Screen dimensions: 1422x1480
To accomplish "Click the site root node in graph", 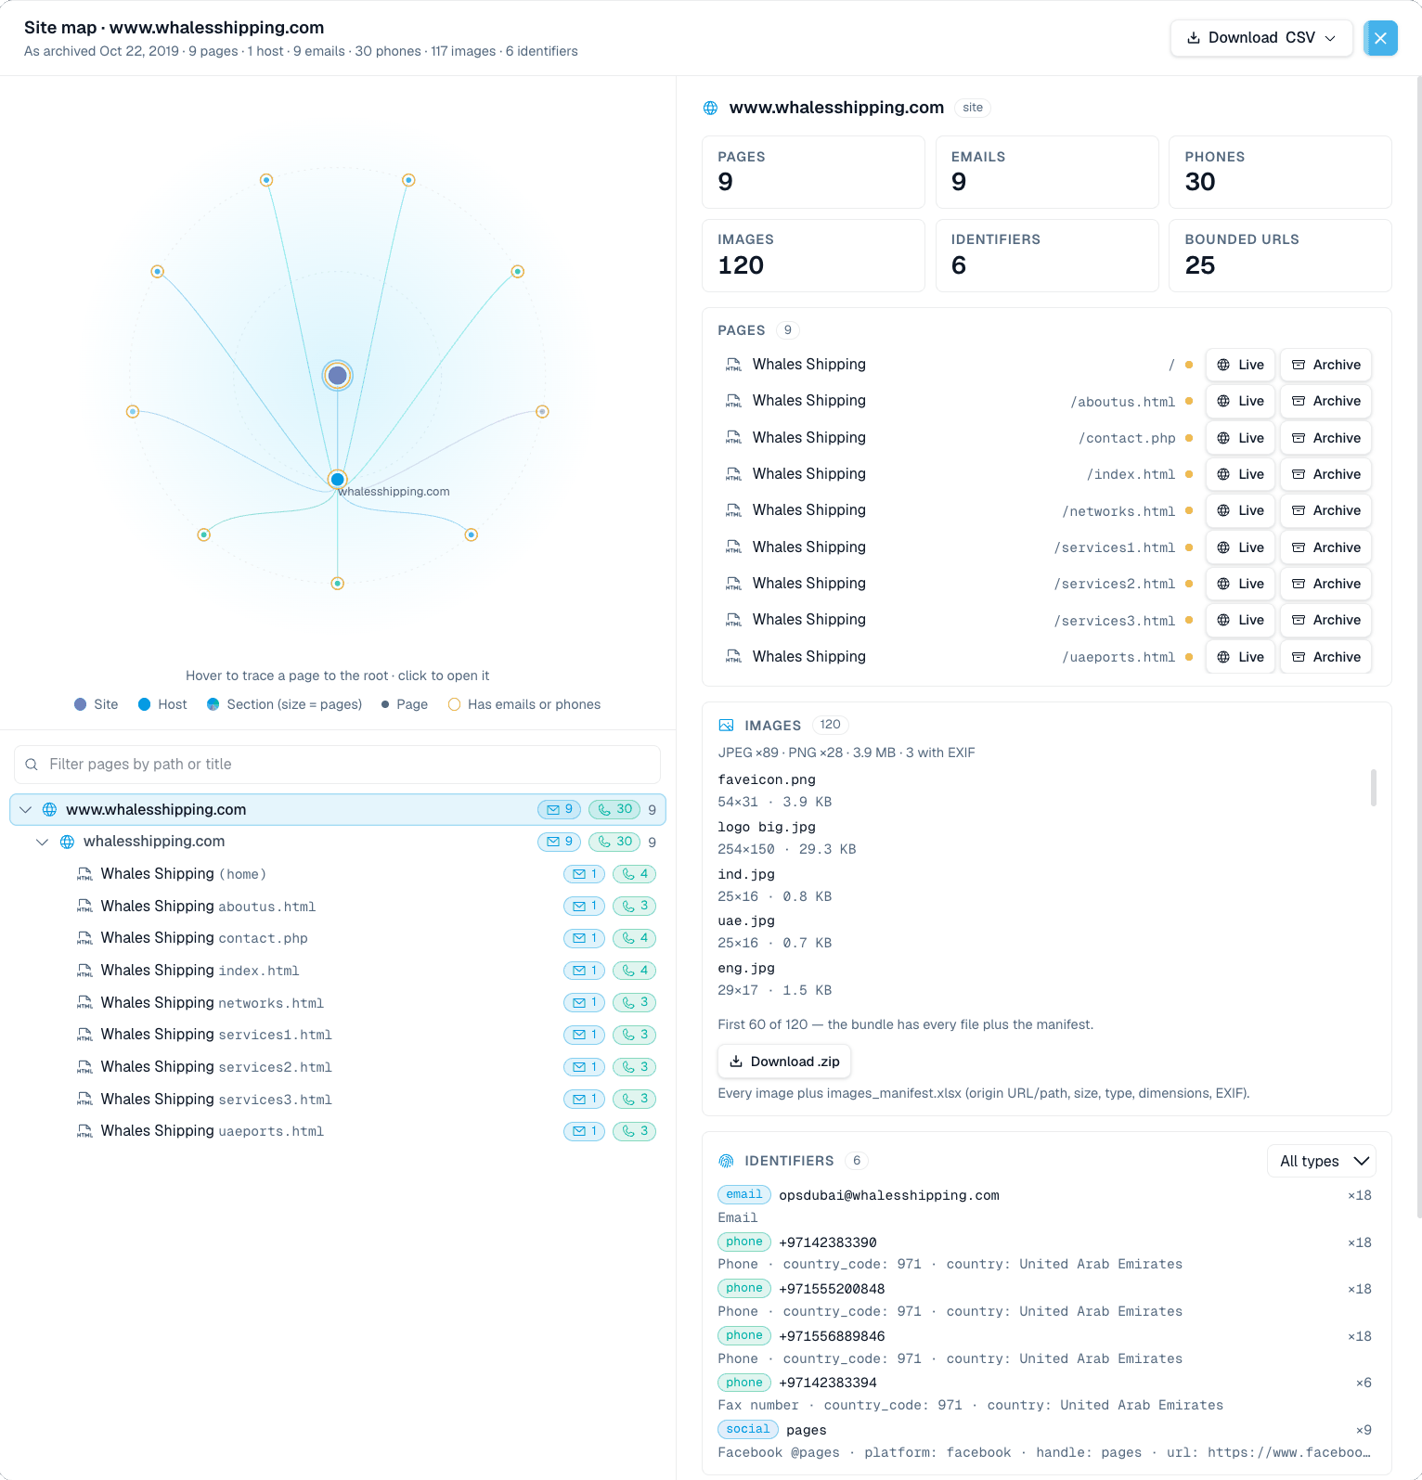I will [x=338, y=376].
